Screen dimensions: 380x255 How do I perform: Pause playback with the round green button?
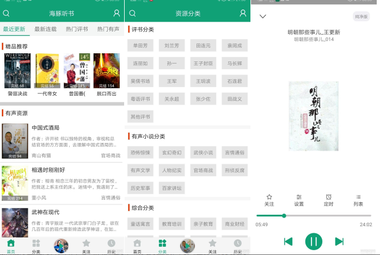click(x=314, y=241)
